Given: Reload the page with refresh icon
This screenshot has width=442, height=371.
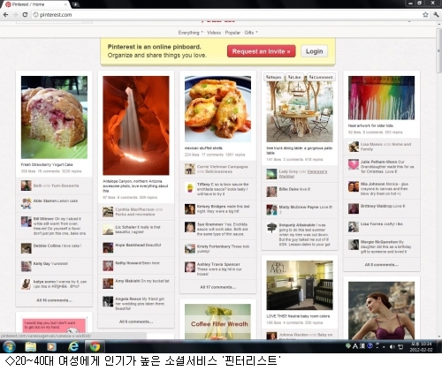Looking at the screenshot, I should coord(25,14).
